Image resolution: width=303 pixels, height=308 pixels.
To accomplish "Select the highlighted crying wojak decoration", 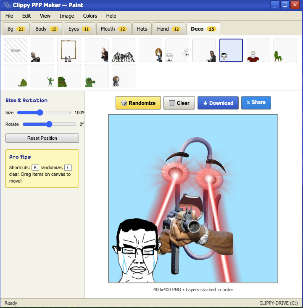I will pyautogui.click(x=231, y=50).
